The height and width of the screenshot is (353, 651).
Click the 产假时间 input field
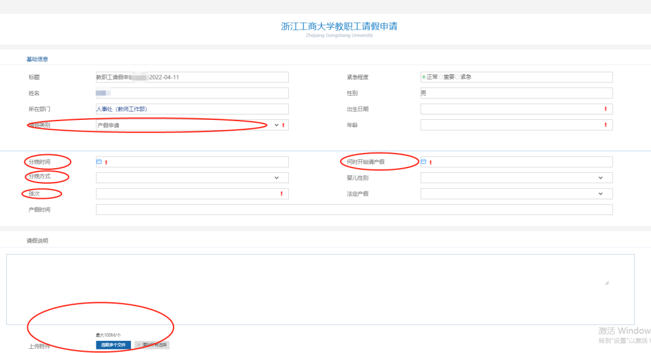(x=354, y=209)
